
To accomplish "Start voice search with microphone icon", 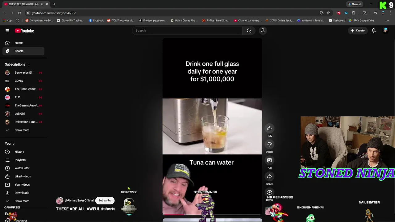I will 263,31.
